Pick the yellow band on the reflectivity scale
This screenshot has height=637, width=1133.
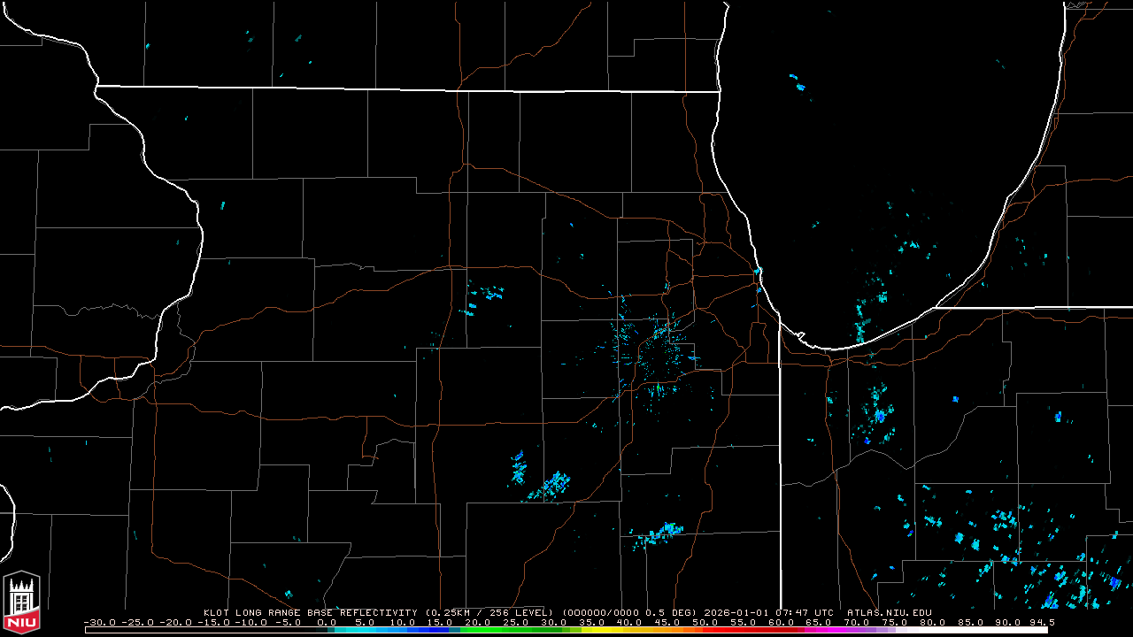602,630
